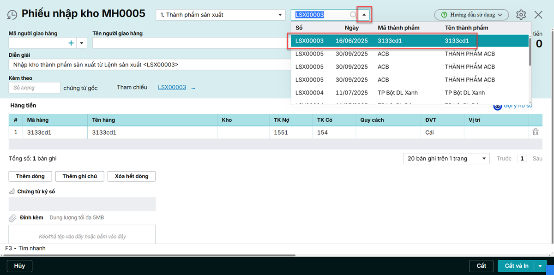Open the LSX00003 reference link
This screenshot has width=554, height=275.
(x=172, y=87)
